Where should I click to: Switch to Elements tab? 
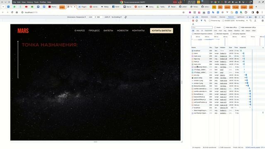(x=205, y=17)
